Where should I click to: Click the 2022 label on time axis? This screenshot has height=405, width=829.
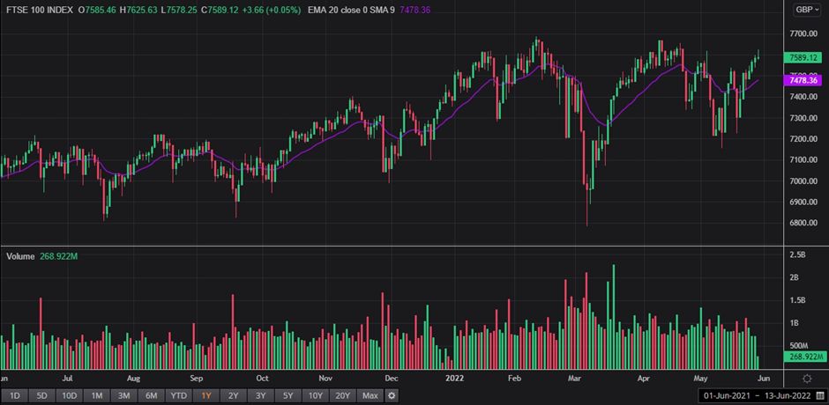pyautogui.click(x=455, y=378)
